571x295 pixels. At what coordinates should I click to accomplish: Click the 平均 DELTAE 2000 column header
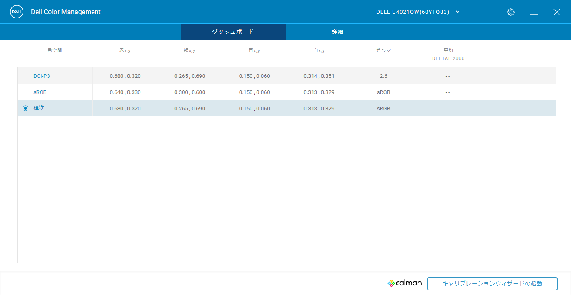448,54
